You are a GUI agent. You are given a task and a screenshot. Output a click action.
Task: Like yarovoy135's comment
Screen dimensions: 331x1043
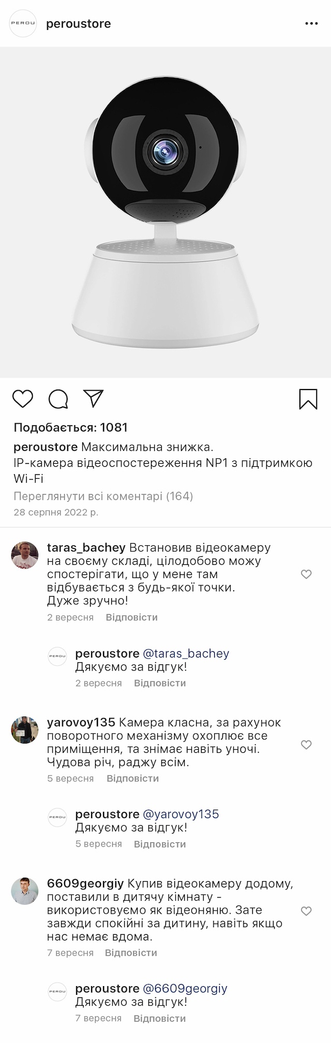click(306, 744)
